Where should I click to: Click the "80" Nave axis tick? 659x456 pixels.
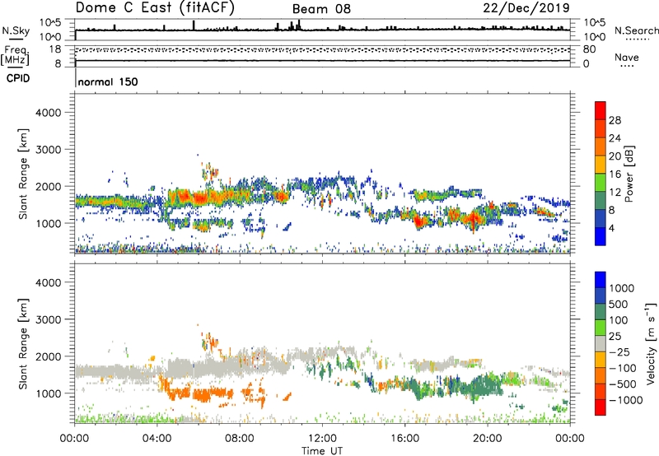coord(590,49)
